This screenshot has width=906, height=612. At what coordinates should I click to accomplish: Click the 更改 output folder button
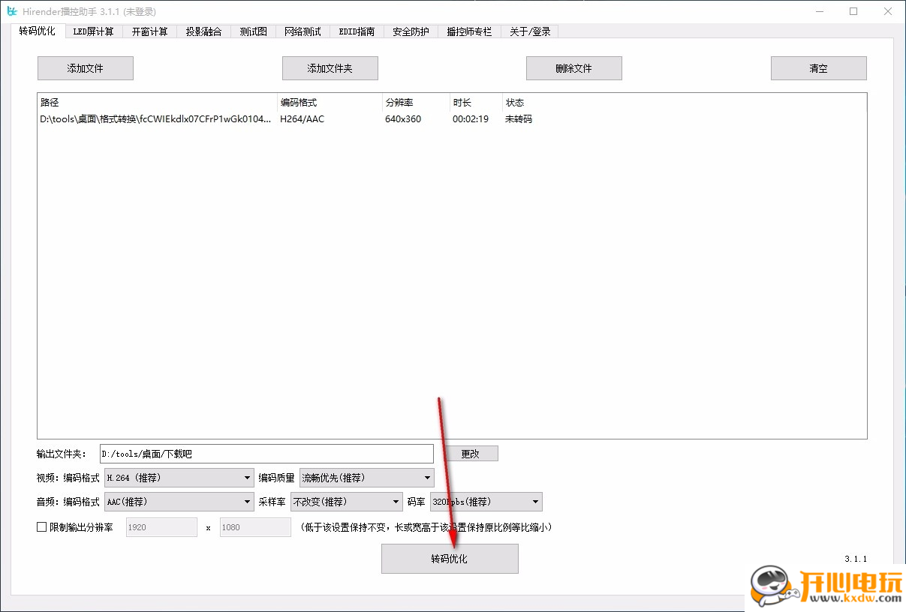(471, 454)
